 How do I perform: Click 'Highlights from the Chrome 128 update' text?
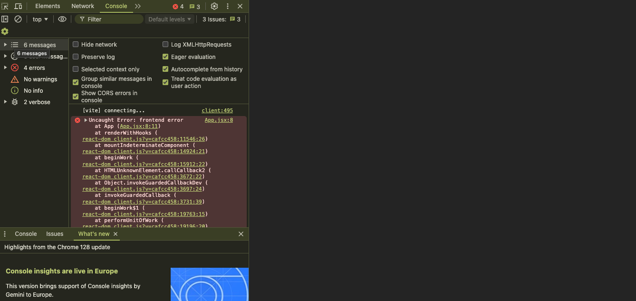(57, 247)
